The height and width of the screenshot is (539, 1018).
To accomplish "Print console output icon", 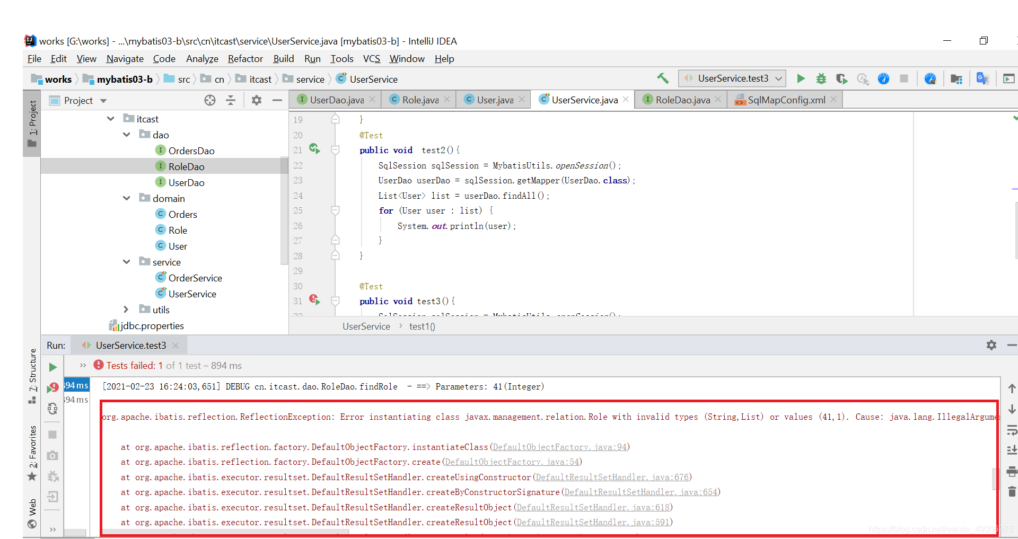I will [x=1012, y=471].
